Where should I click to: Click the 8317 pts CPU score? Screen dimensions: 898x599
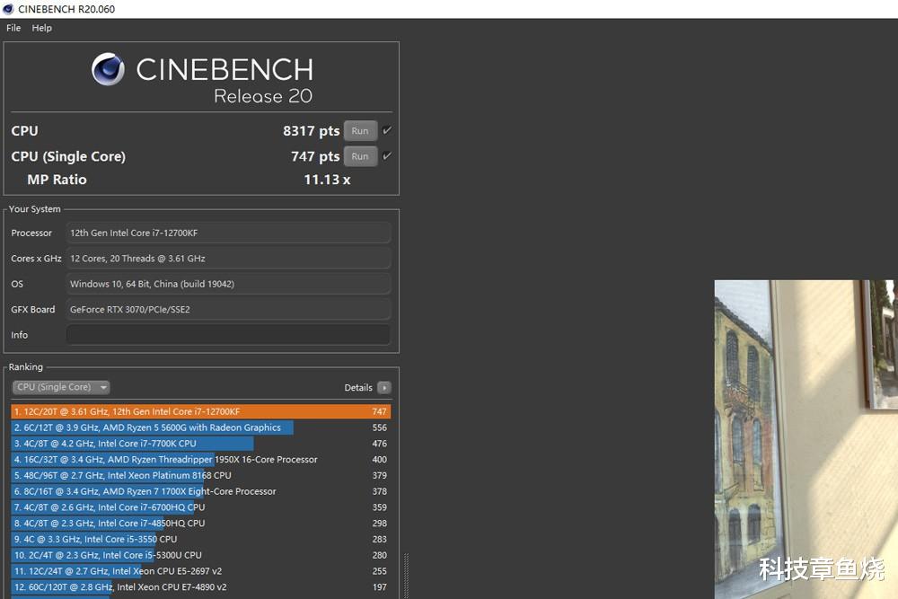click(311, 131)
